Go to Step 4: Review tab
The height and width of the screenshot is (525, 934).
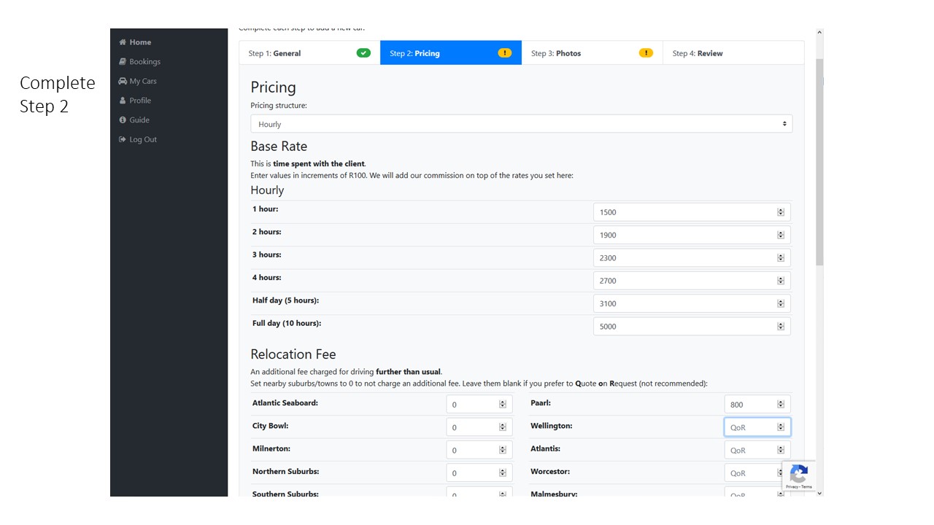click(733, 53)
